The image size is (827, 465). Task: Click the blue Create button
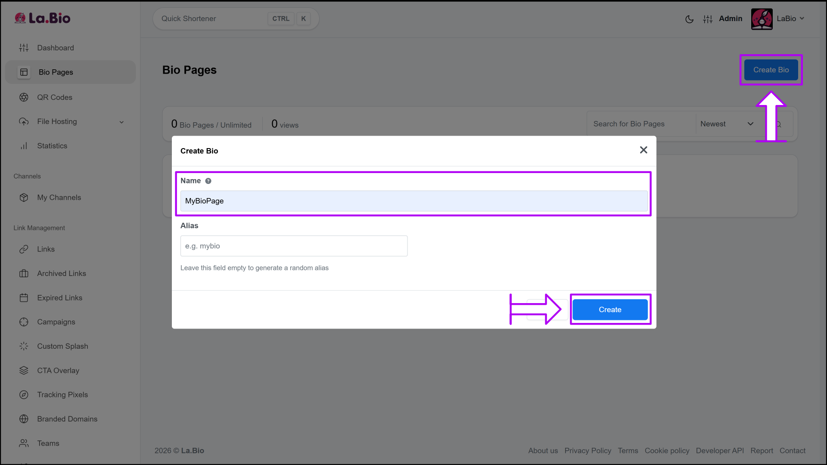(609, 310)
